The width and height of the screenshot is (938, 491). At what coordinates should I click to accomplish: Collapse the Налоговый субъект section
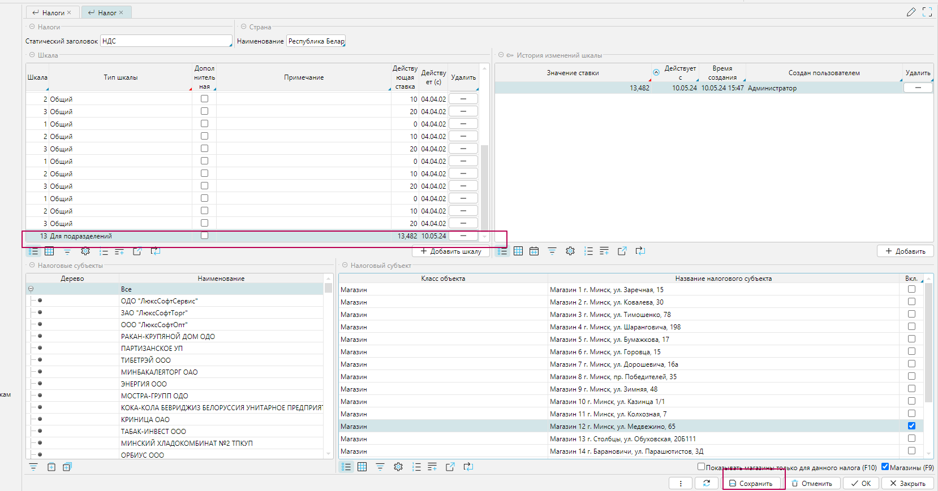(345, 265)
